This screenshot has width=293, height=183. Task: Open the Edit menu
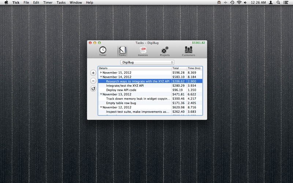[x=36, y=3]
